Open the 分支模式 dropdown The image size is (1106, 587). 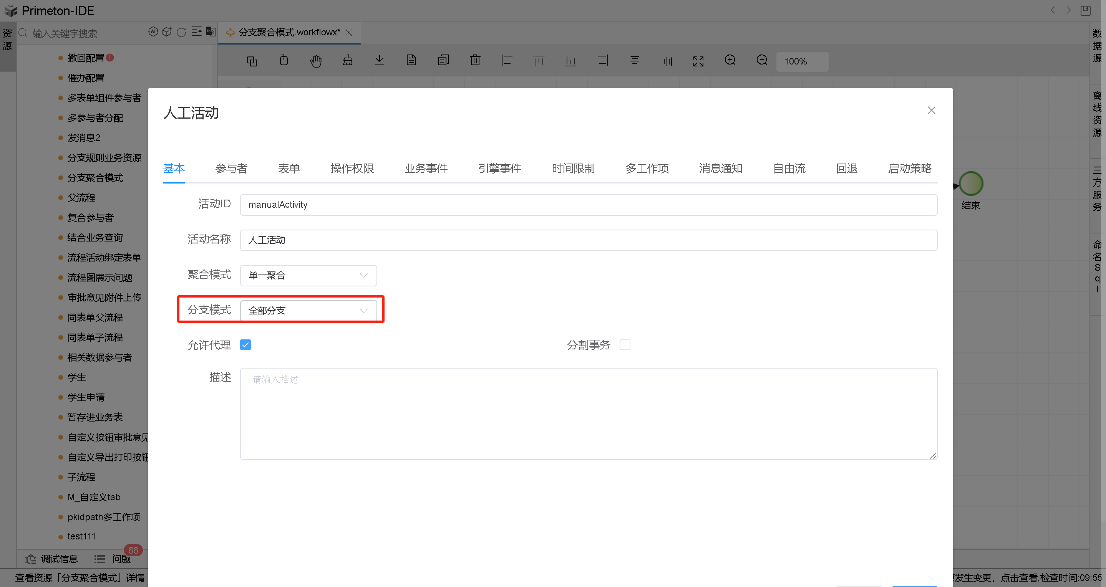click(x=308, y=311)
